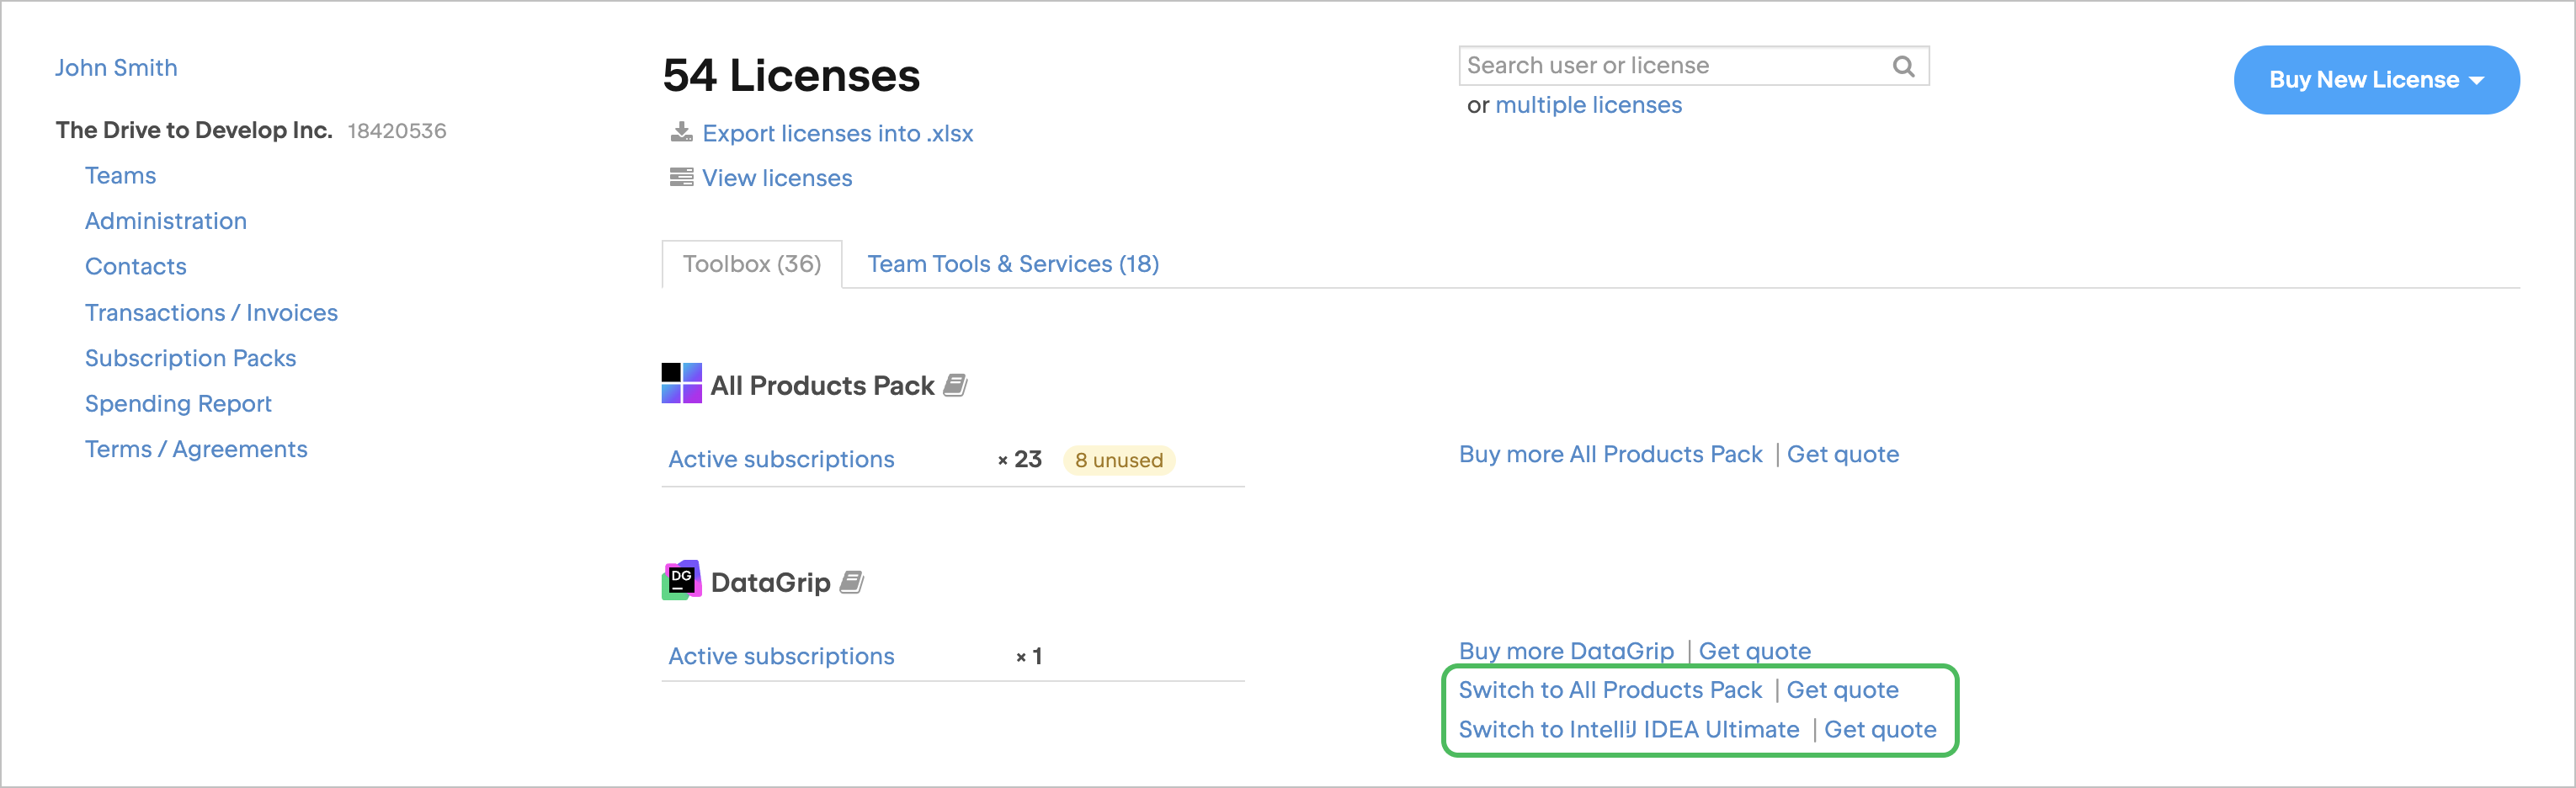Open Transactions / Invoices in sidebar

(211, 313)
